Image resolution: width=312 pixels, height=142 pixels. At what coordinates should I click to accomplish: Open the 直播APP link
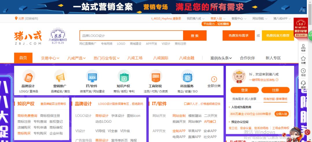195,137
